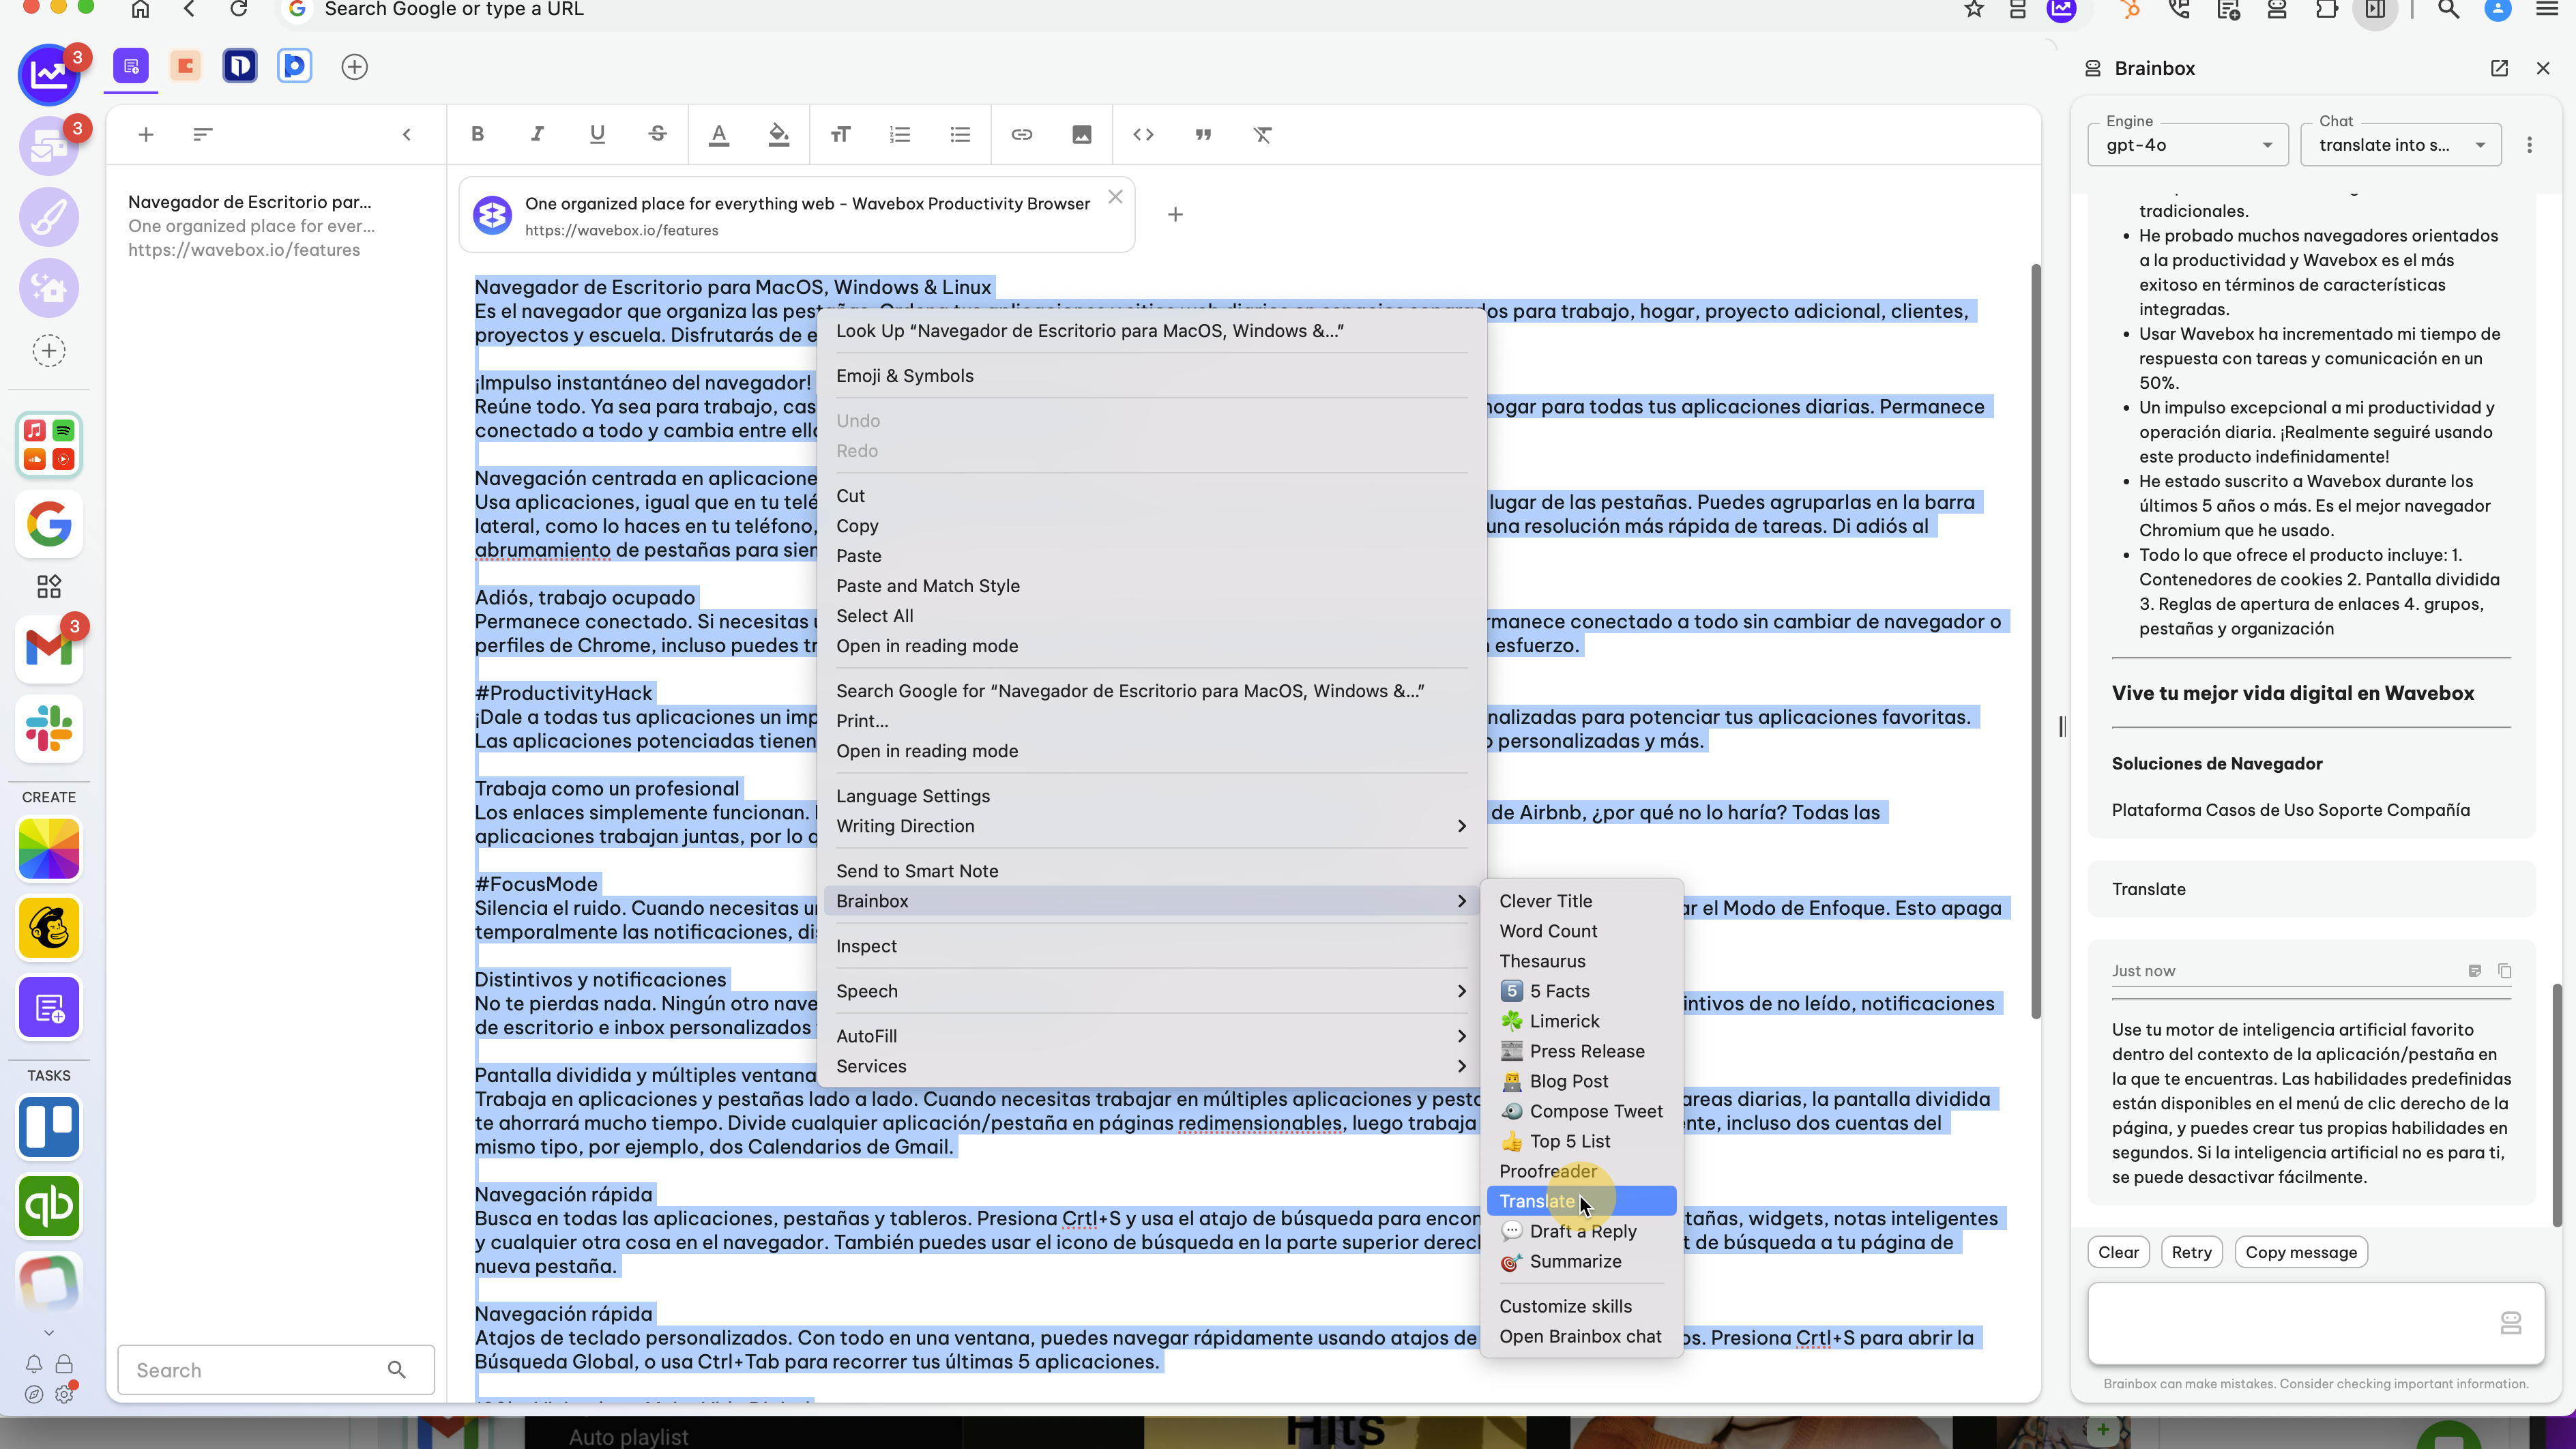Expand the Services submenu

1151,1066
